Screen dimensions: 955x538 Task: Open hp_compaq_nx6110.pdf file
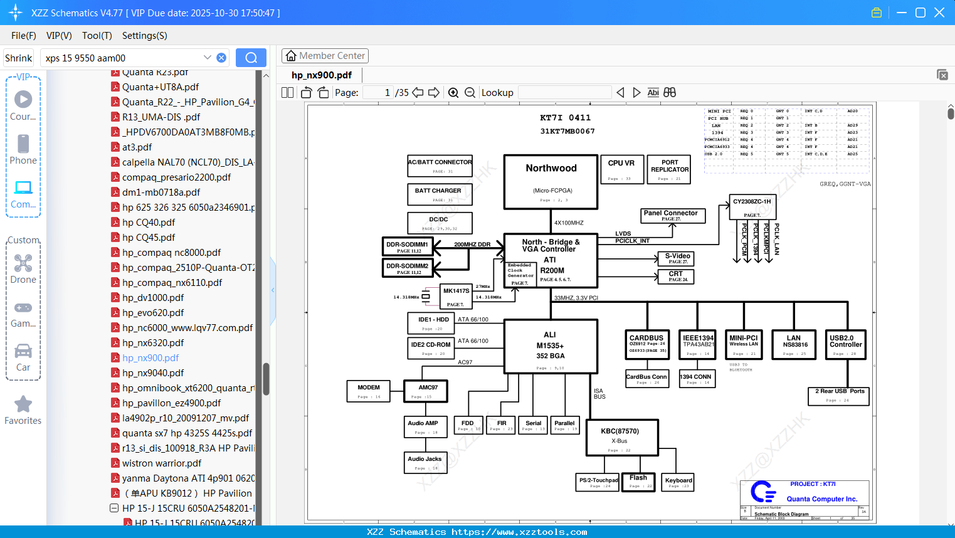coord(172,282)
